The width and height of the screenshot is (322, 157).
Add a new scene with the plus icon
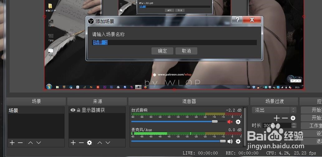(x=12, y=143)
